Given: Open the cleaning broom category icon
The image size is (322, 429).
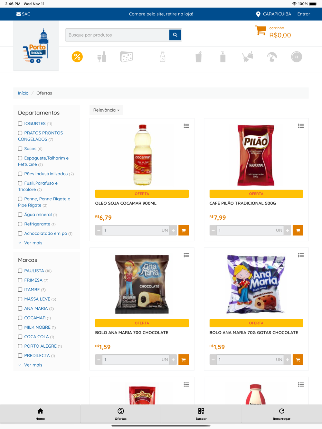Looking at the screenshot, I should 247,57.
